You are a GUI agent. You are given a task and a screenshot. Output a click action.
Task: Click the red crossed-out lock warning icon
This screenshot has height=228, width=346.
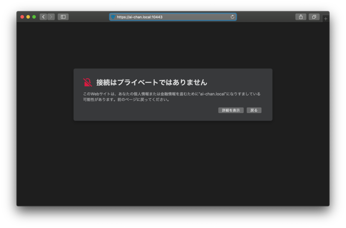[87, 82]
